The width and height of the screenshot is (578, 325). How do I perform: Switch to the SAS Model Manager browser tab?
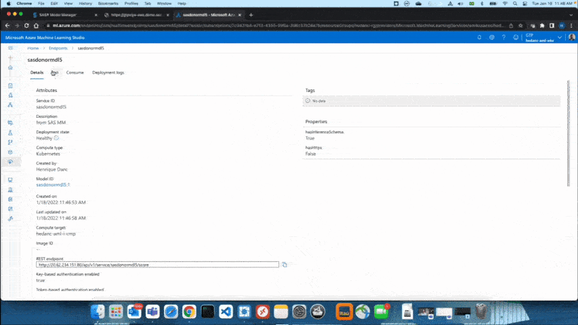click(x=64, y=15)
